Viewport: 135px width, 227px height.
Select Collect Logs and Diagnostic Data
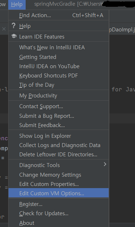click(x=58, y=145)
